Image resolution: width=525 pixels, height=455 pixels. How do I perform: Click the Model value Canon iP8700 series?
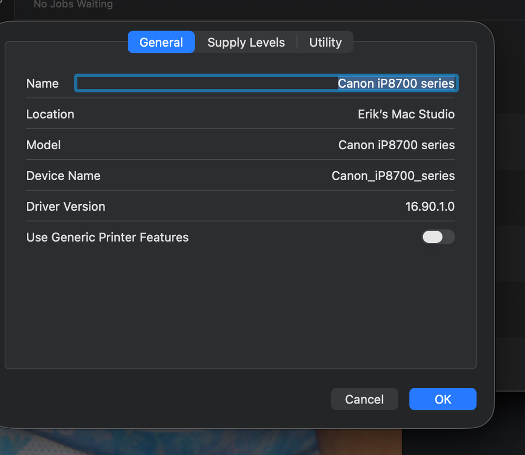click(x=396, y=145)
